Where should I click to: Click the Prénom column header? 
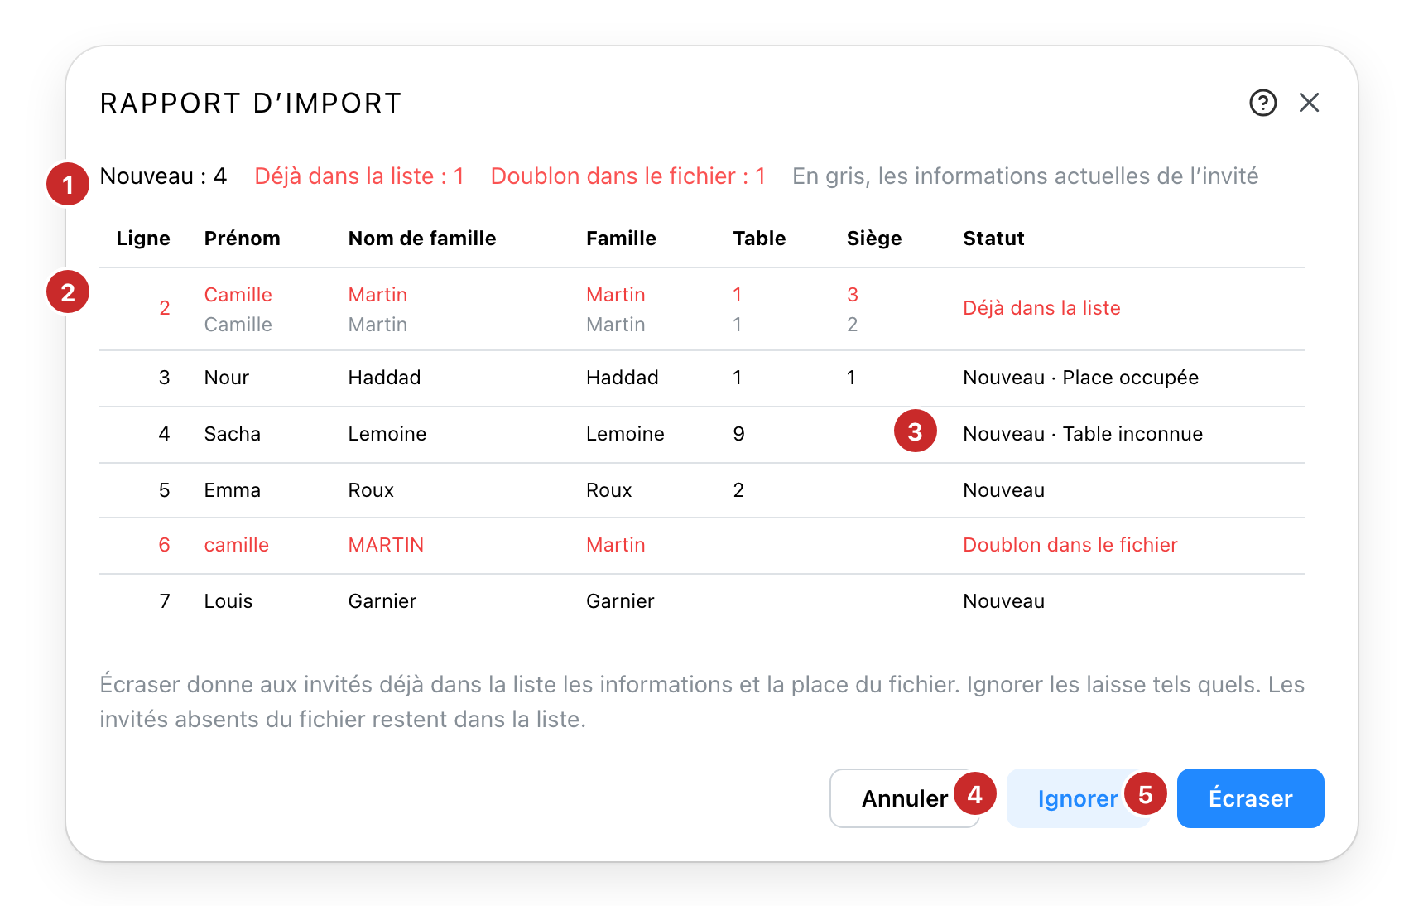(242, 239)
